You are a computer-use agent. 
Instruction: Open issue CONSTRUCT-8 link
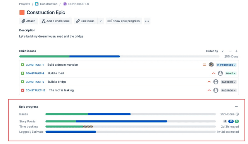35,73
